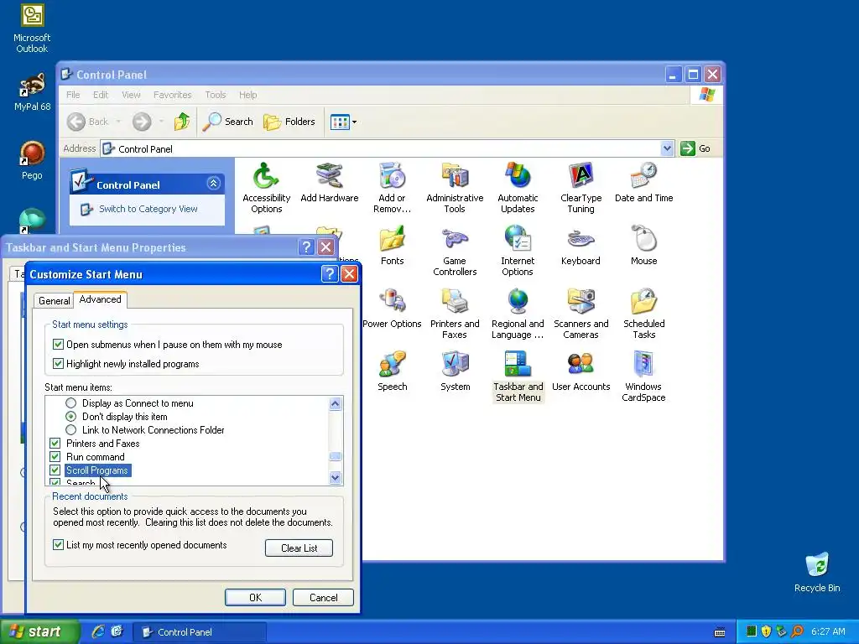Open Automatic Updates icon
This screenshot has height=644, width=859.
coord(518,188)
